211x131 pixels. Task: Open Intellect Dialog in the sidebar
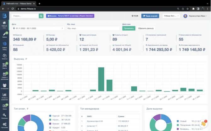point(5,46)
